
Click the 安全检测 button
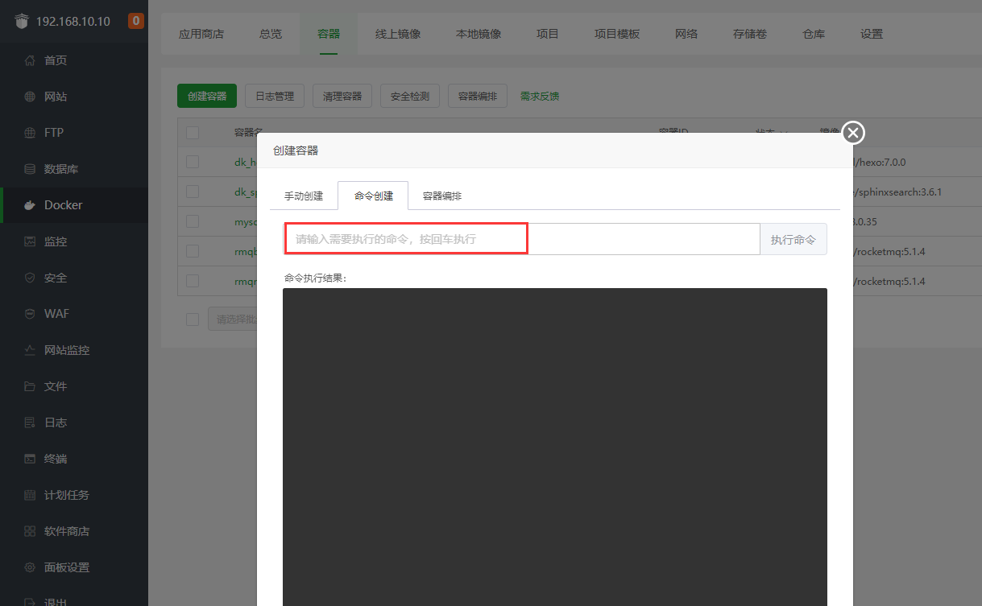(x=410, y=96)
